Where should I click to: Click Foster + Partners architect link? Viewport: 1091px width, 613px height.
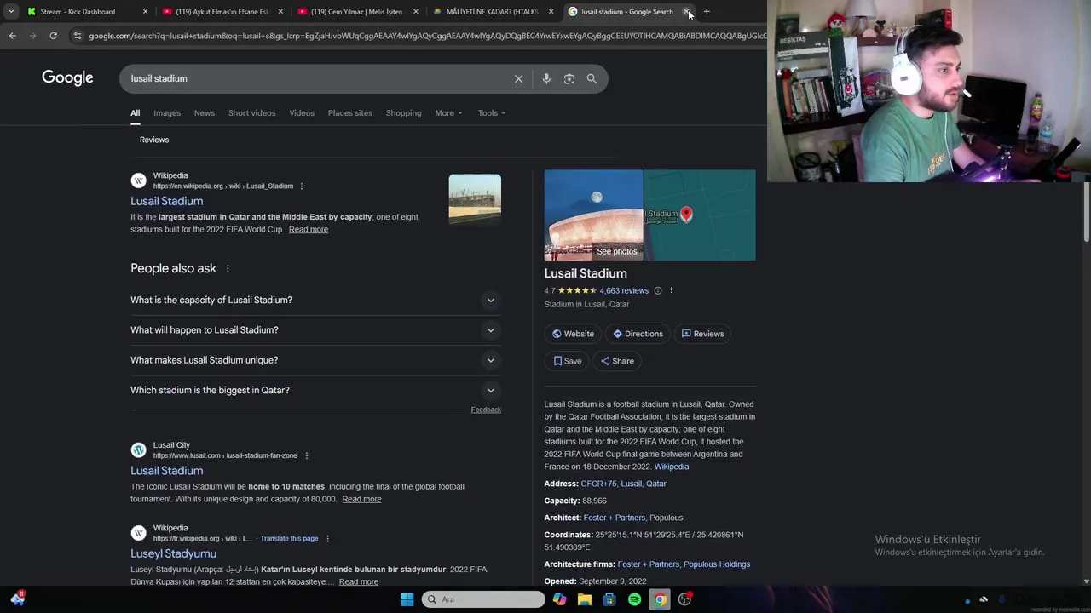pyautogui.click(x=615, y=518)
